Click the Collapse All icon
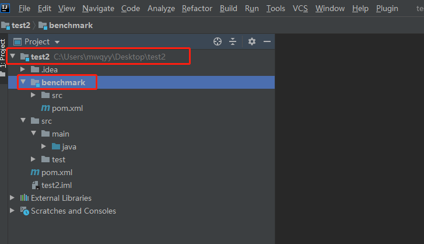 click(x=233, y=41)
